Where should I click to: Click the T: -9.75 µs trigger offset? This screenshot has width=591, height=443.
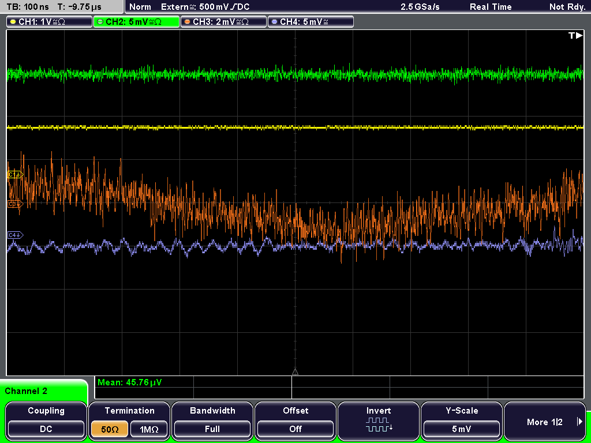(80, 7)
